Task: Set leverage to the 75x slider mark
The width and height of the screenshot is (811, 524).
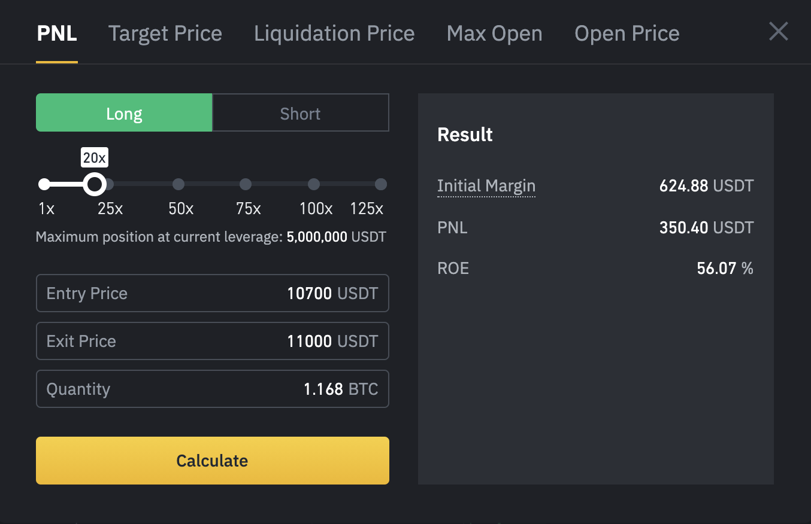Action: coord(246,184)
